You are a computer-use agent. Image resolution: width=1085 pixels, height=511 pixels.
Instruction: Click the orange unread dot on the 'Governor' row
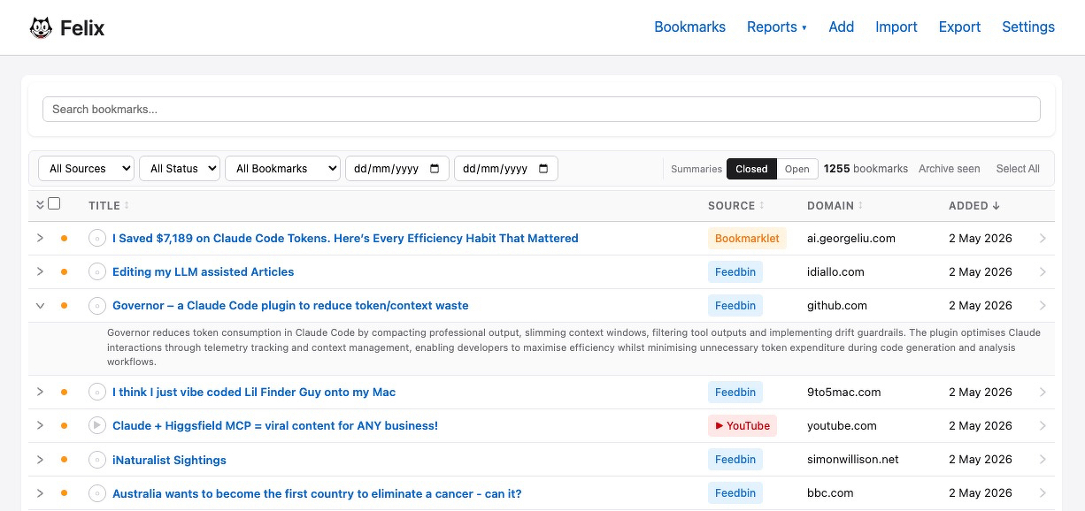[x=64, y=305]
